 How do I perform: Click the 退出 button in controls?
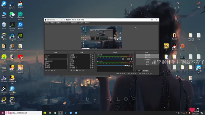[x=147, y=64]
